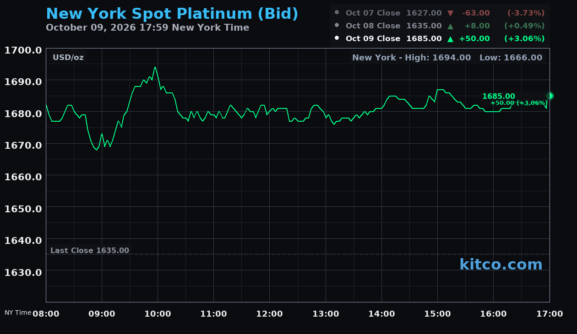Viewport: 577px width, 334px height.
Task: Click the grey bullet beside Oct 07 Close
Action: (337, 12)
